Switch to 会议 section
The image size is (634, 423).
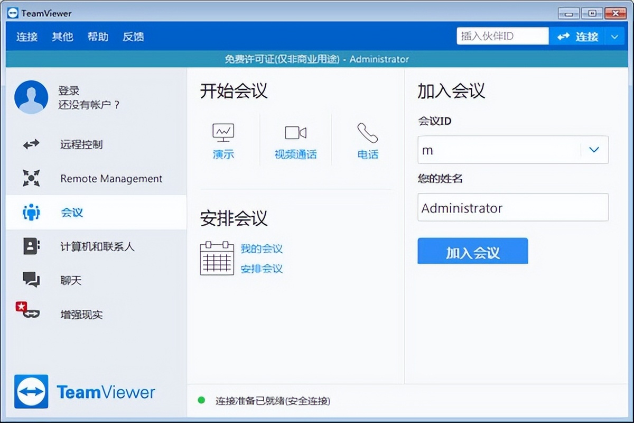(x=72, y=213)
